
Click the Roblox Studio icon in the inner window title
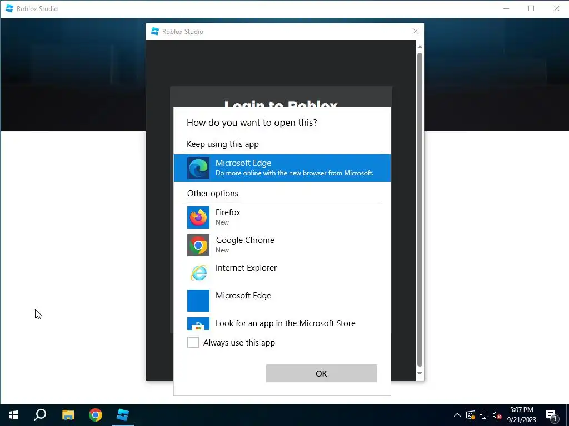pos(155,32)
